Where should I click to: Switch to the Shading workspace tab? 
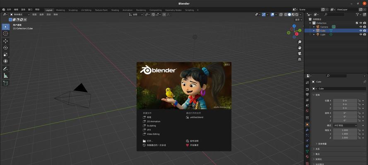pos(115,10)
